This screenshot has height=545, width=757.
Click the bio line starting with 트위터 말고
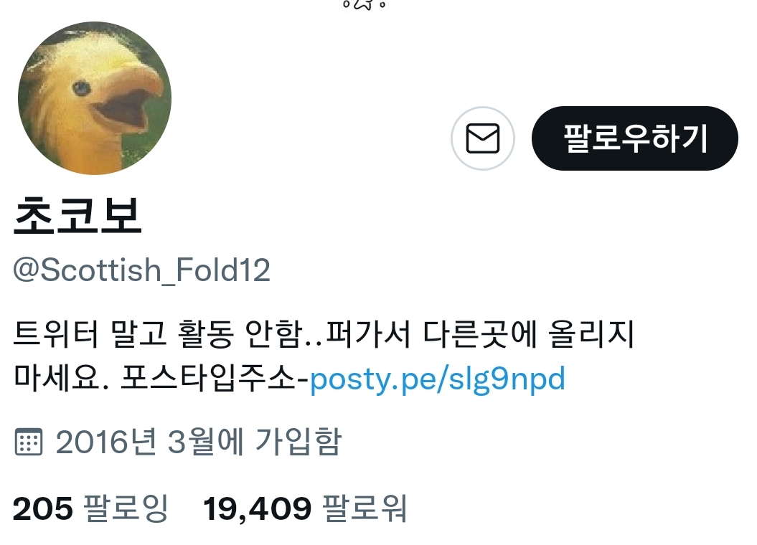324,333
